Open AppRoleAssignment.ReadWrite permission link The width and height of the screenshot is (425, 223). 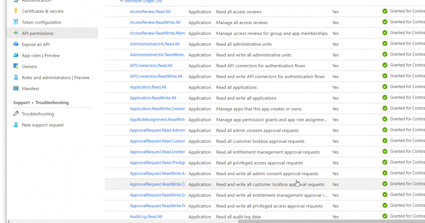[157, 119]
